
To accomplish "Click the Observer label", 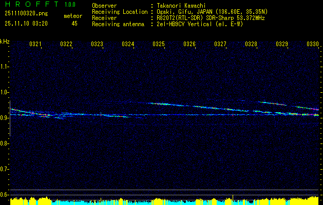I will coord(104,6).
